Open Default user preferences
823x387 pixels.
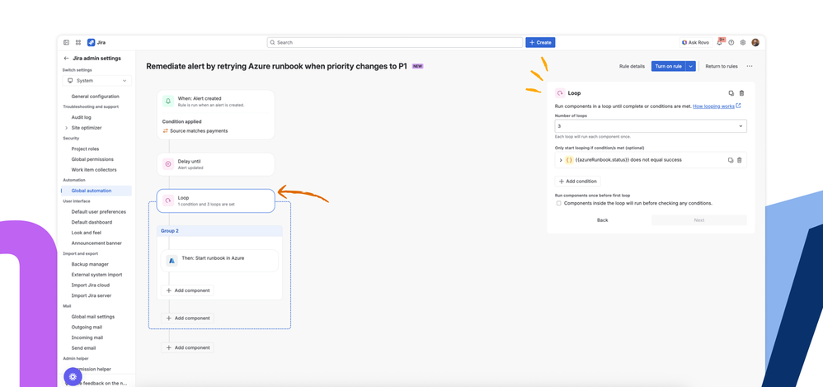(99, 211)
